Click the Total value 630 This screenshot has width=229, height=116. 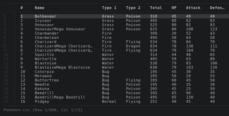click(154, 67)
